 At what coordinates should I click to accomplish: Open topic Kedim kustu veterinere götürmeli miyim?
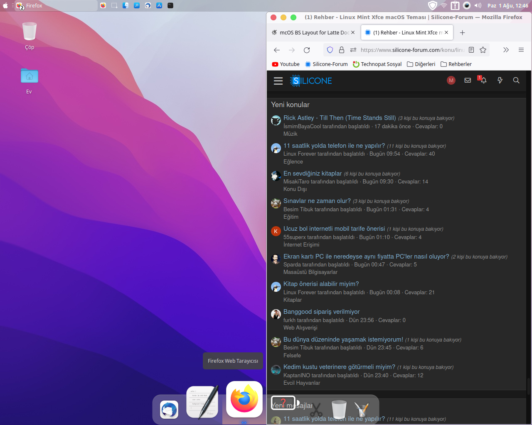click(339, 367)
